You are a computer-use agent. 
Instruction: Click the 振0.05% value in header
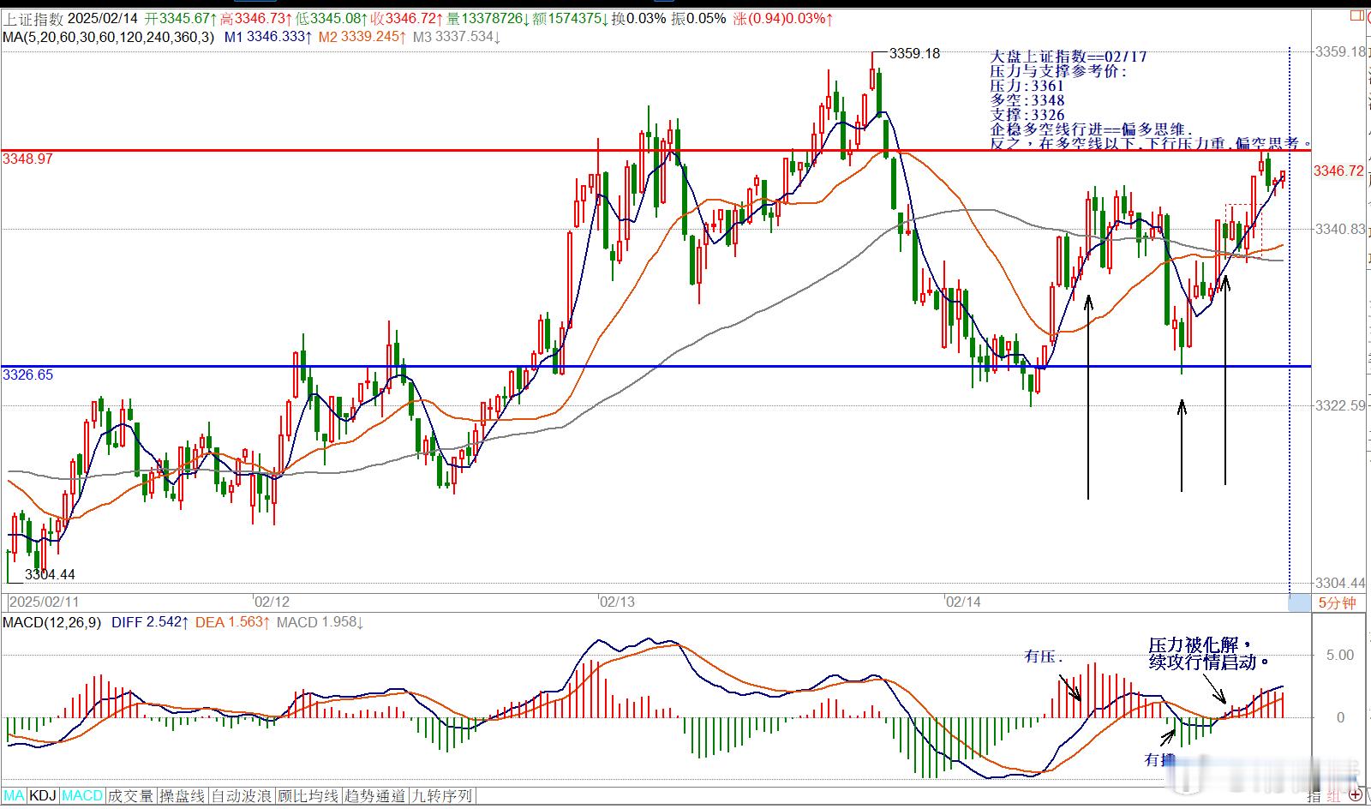pyautogui.click(x=698, y=18)
